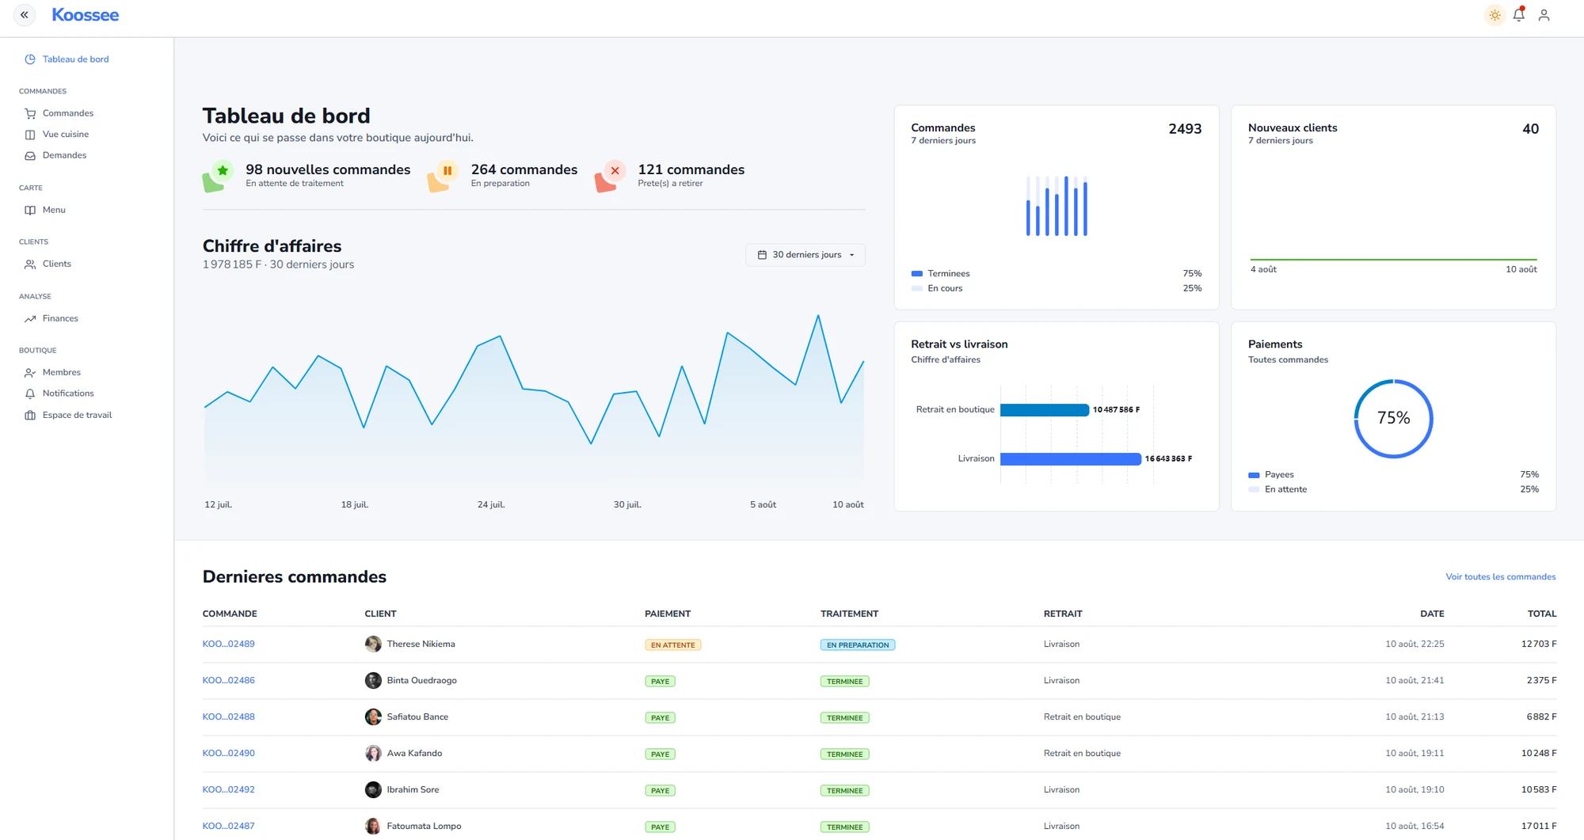This screenshot has width=1584, height=840.
Task: Expand the 30 derniers jours dropdown
Action: (805, 255)
